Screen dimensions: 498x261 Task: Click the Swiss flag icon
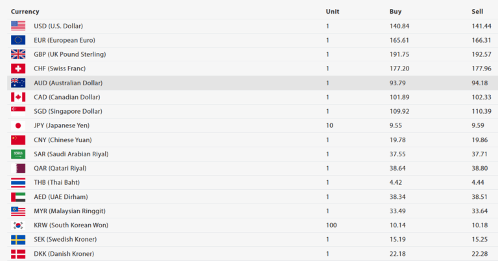pos(18,68)
